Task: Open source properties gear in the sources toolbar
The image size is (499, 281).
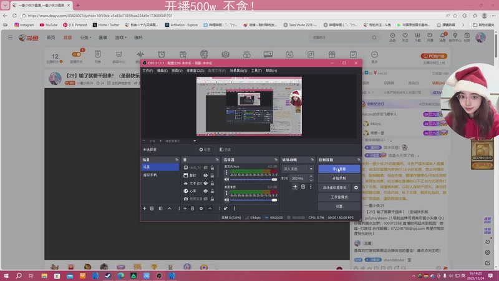Action: tap(201, 209)
